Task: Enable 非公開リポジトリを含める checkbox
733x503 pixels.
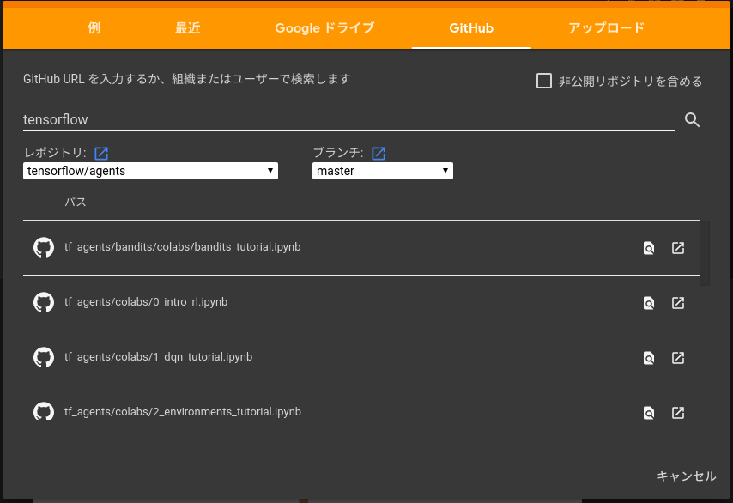Action: (543, 81)
